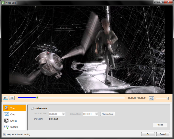Decrease end time with down arrow

coord(96,115)
